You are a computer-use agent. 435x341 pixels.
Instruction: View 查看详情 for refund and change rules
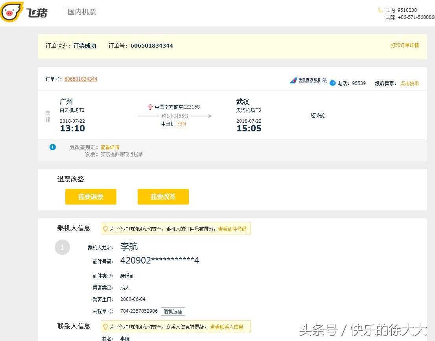[x=110, y=147]
